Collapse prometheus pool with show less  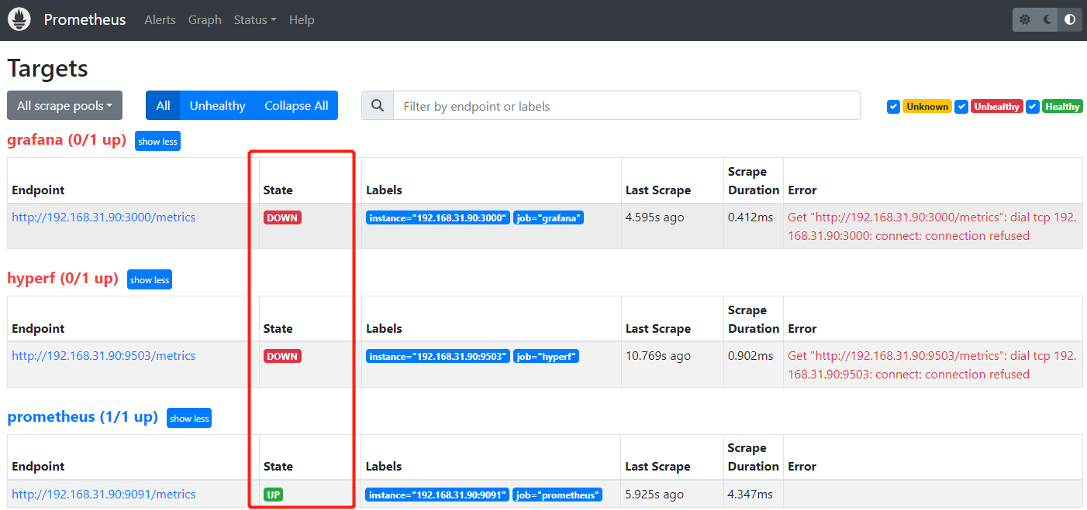[189, 419]
